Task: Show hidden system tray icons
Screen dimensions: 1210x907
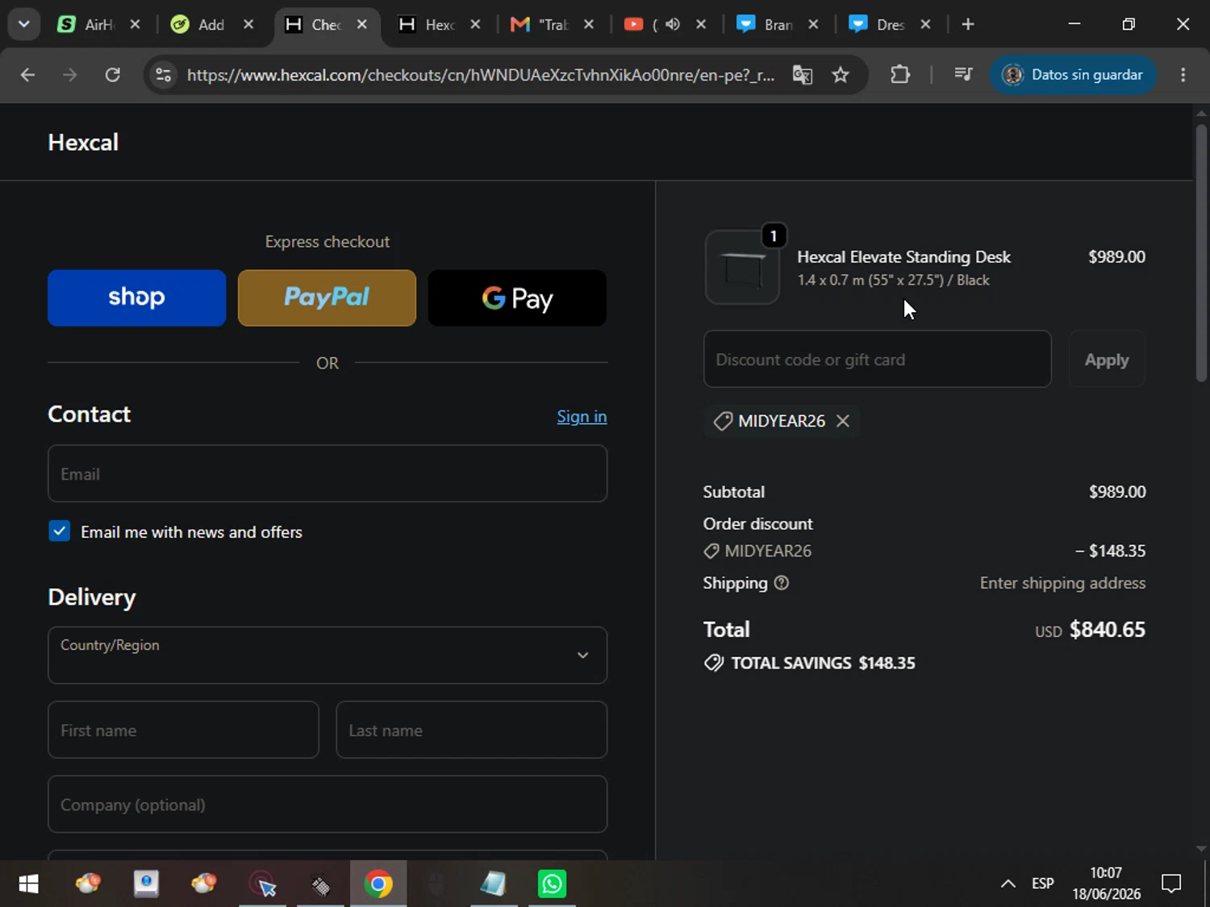Action: point(1008,884)
